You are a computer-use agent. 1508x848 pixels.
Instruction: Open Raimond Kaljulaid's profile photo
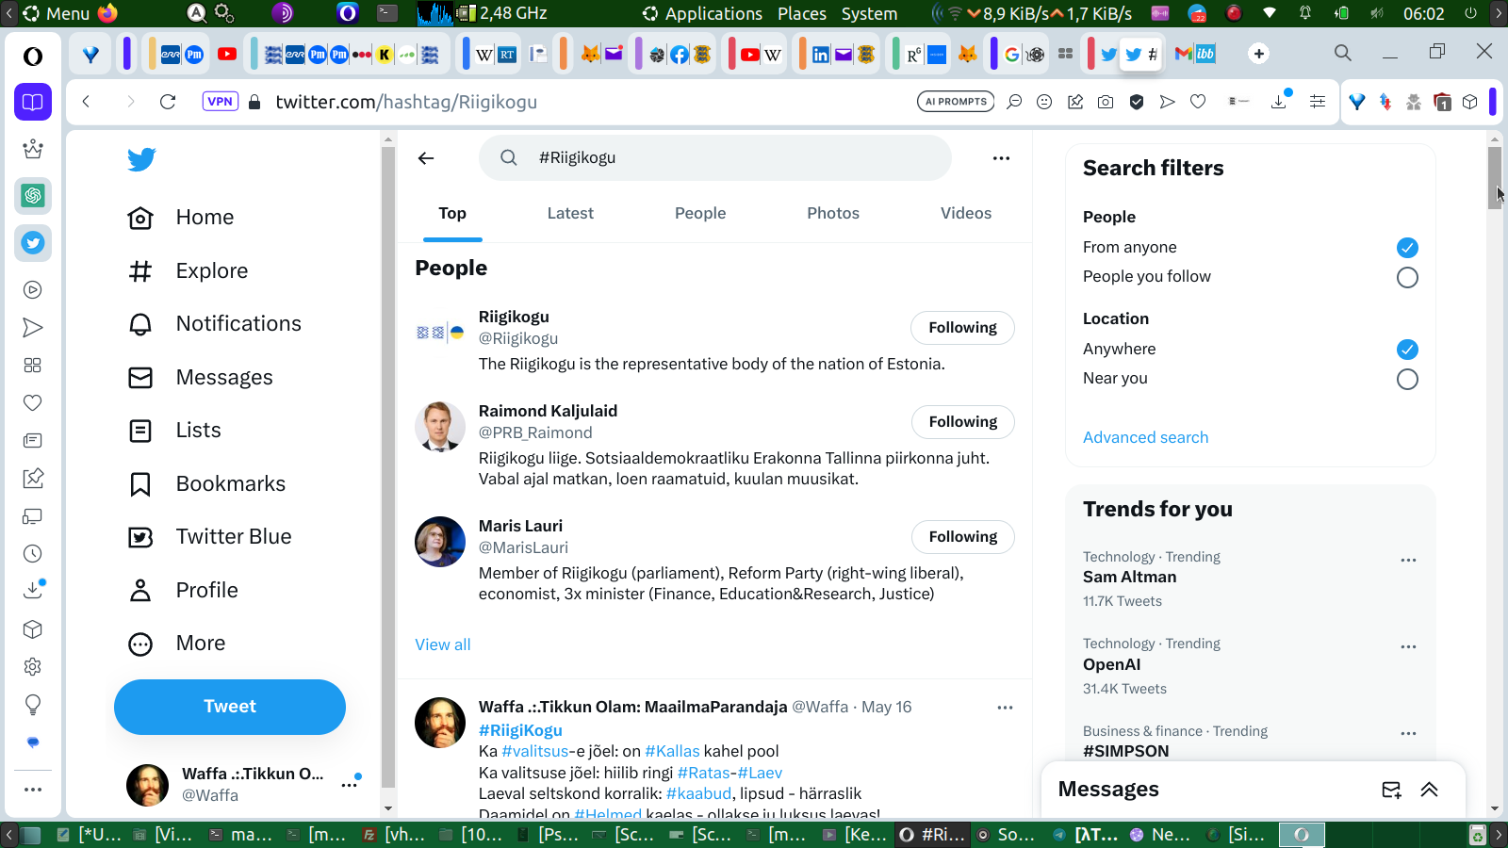(440, 427)
